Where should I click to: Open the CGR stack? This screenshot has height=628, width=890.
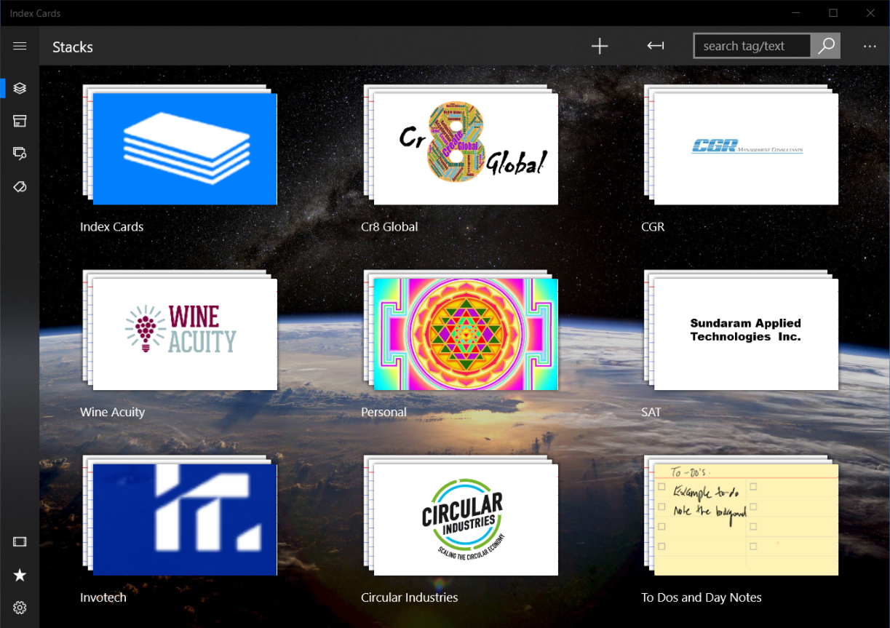click(744, 148)
